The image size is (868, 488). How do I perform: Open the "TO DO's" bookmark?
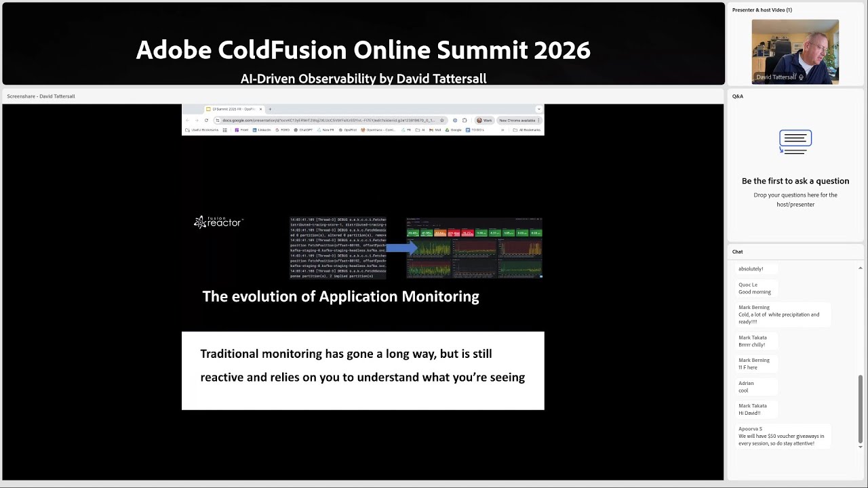pos(475,129)
